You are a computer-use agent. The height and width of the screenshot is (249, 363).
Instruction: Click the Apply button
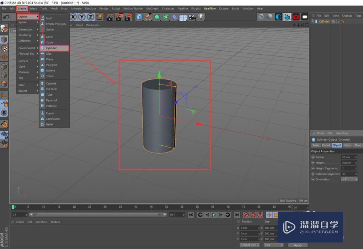click(x=298, y=245)
